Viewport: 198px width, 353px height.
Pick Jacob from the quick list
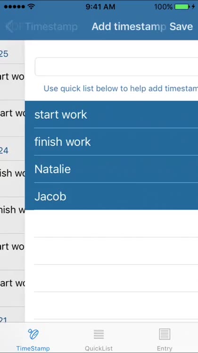tap(111, 196)
